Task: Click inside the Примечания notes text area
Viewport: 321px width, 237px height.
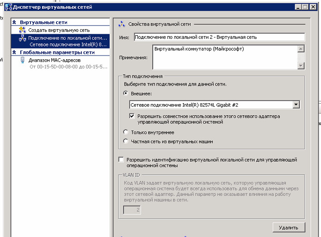Action: [x=224, y=57]
